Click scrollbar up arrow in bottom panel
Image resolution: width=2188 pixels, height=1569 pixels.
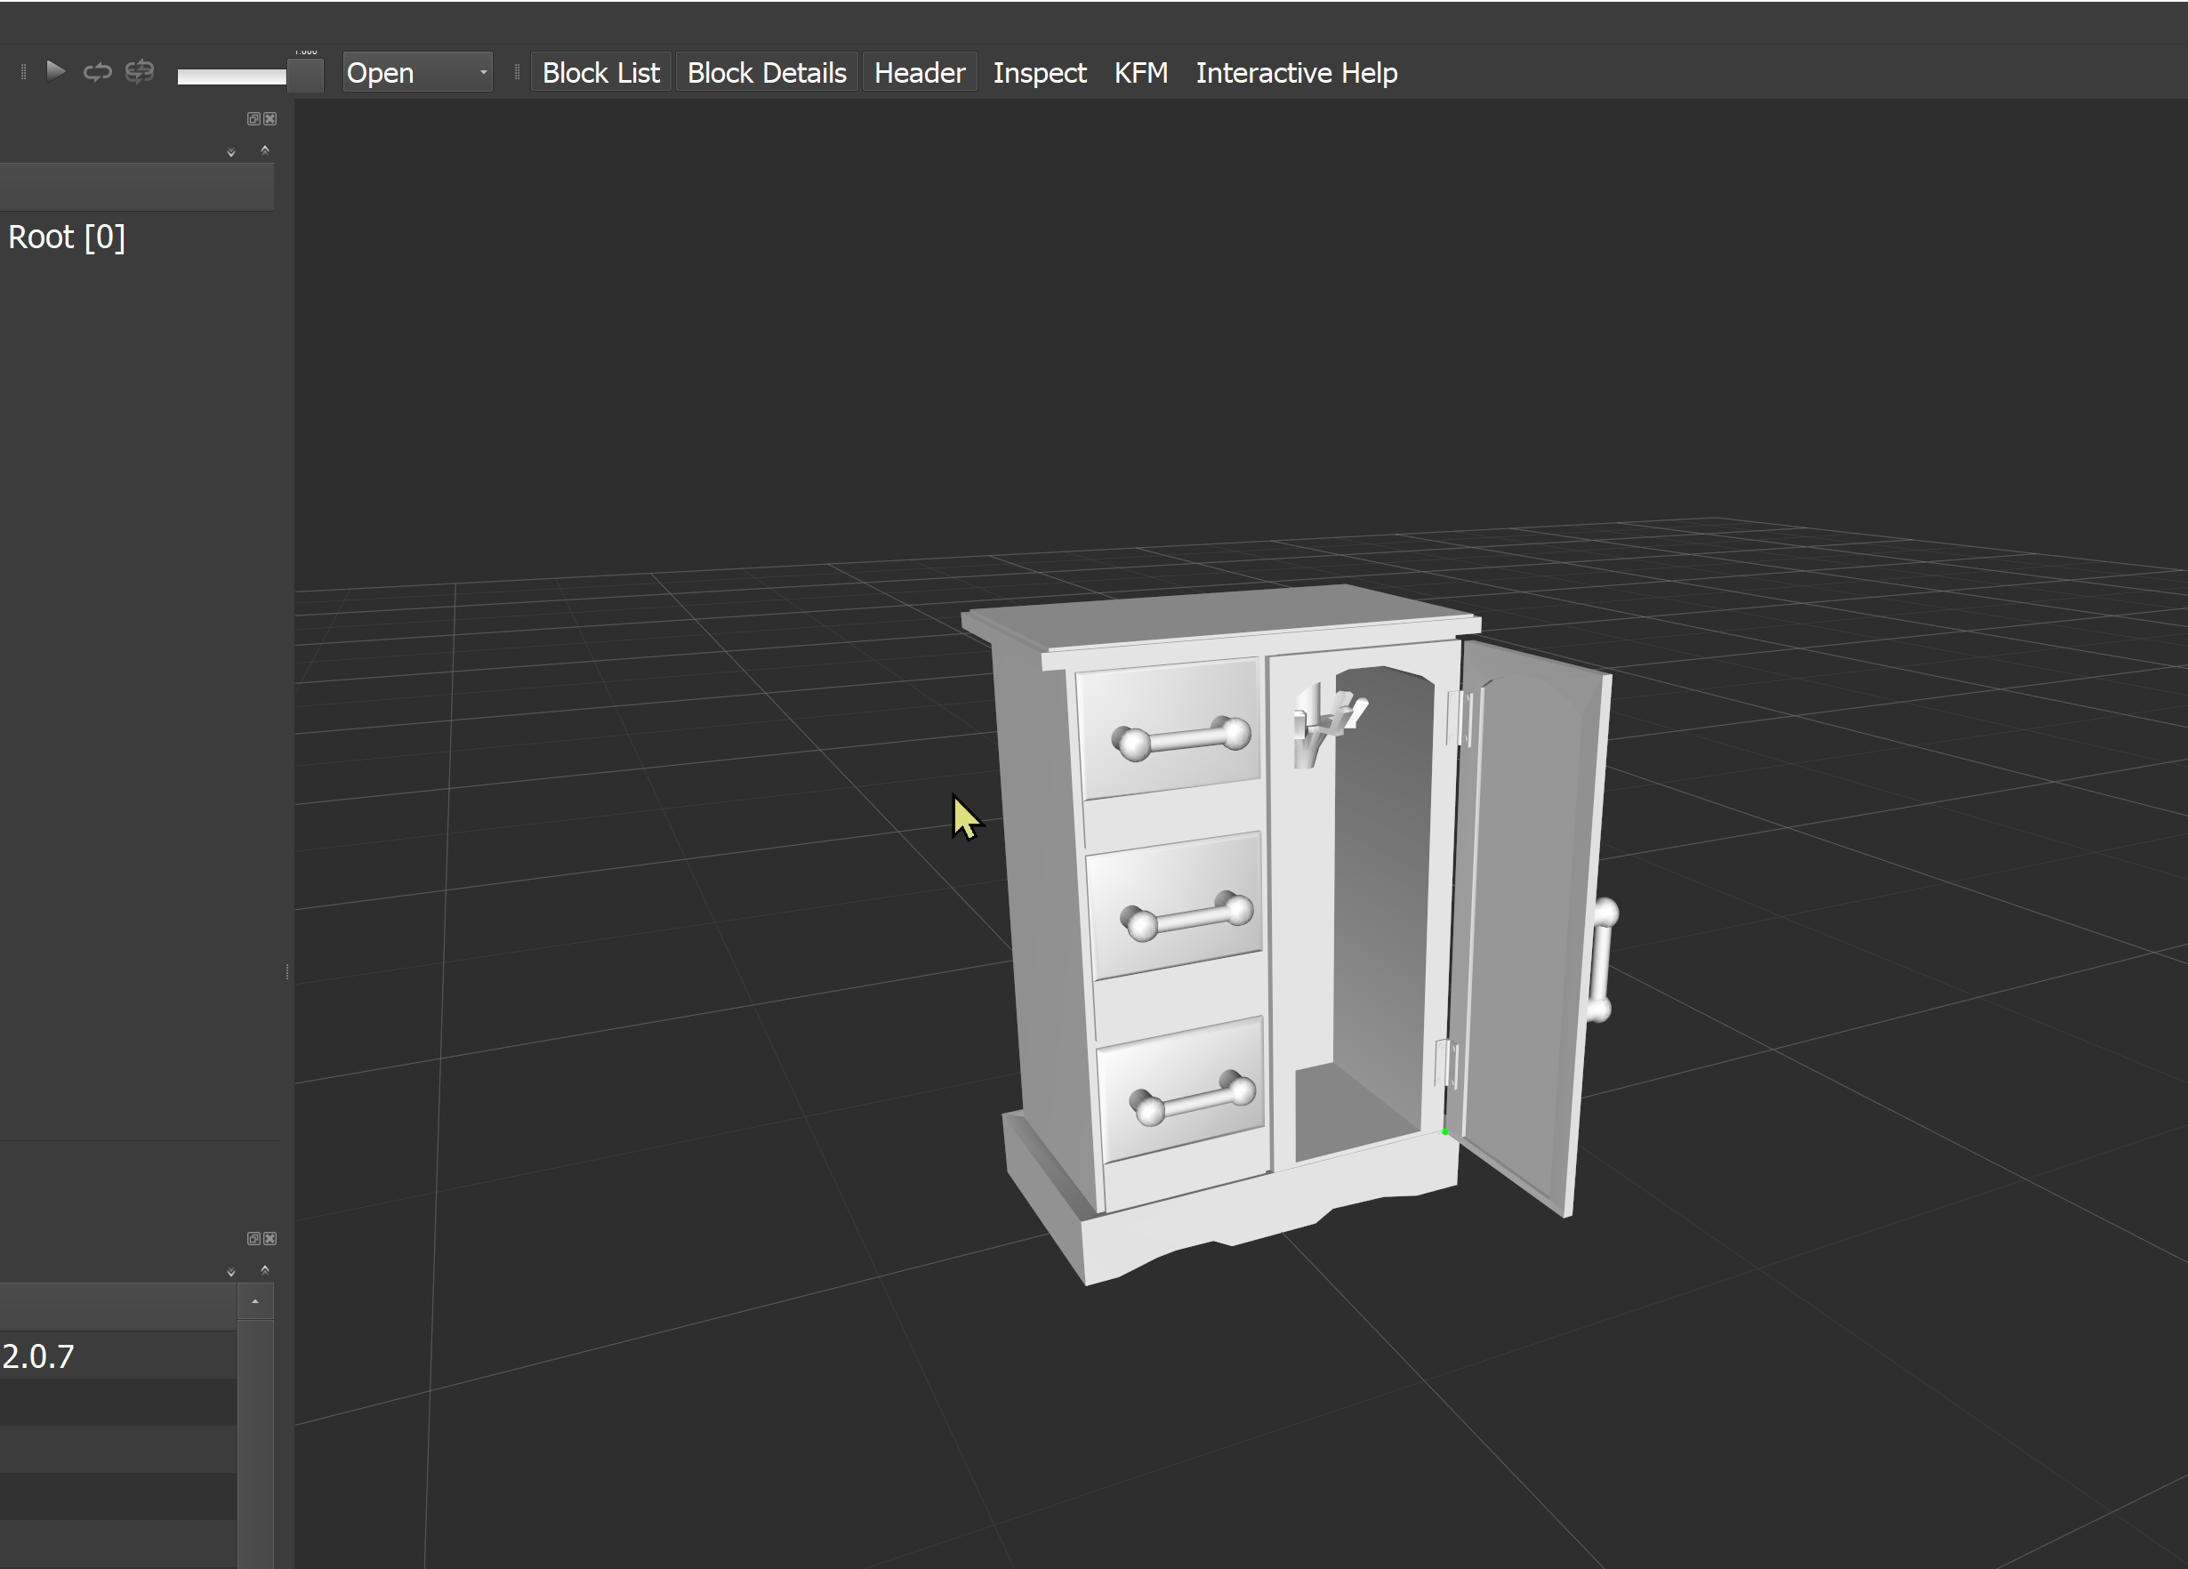254,1301
